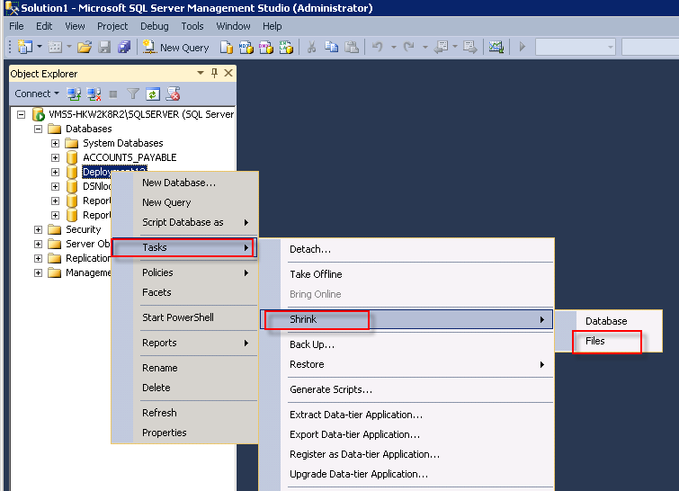Click the Navigate Forward toolbar icon
This screenshot has height=491, width=679.
pyautogui.click(x=469, y=47)
